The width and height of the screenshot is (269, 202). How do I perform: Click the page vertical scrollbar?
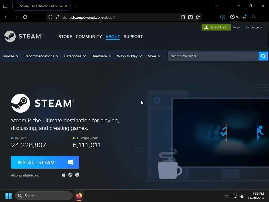coord(268,35)
